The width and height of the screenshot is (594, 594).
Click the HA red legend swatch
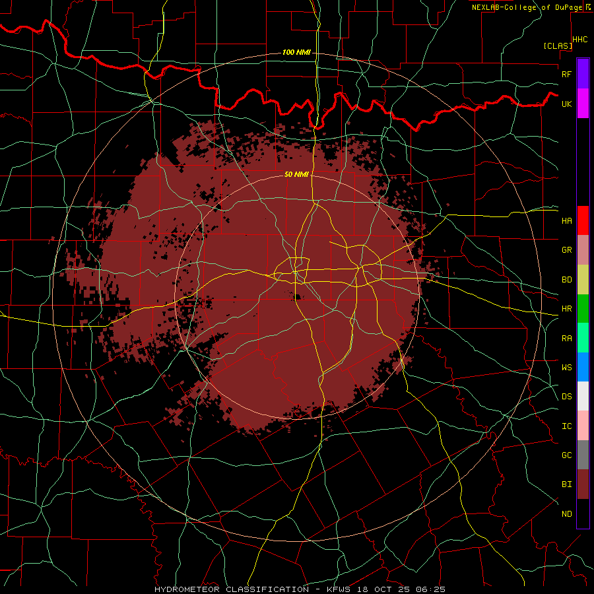point(583,220)
